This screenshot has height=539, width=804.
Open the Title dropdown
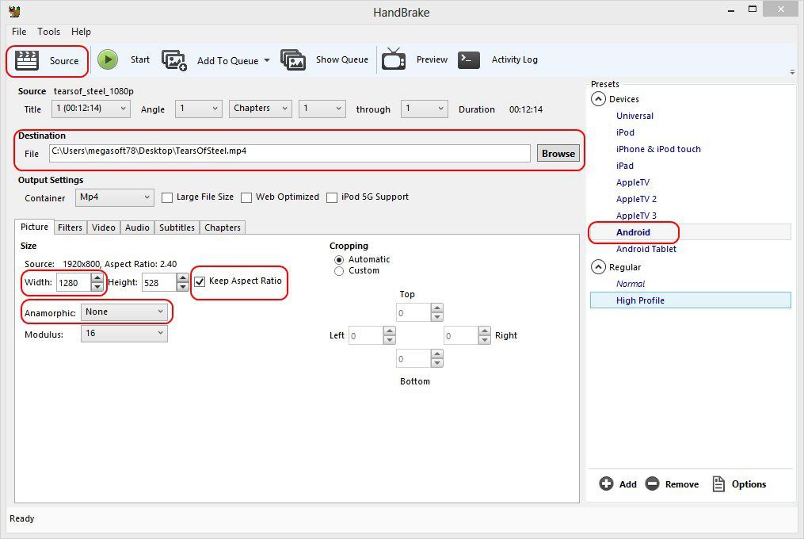point(91,109)
